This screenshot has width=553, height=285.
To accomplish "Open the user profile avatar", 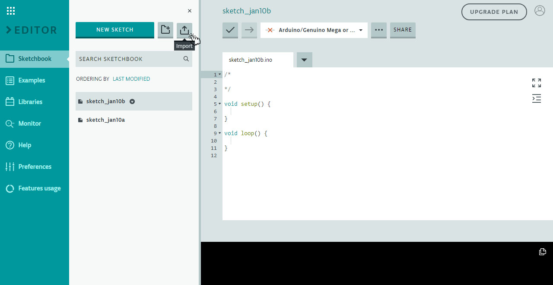I will pos(540,11).
